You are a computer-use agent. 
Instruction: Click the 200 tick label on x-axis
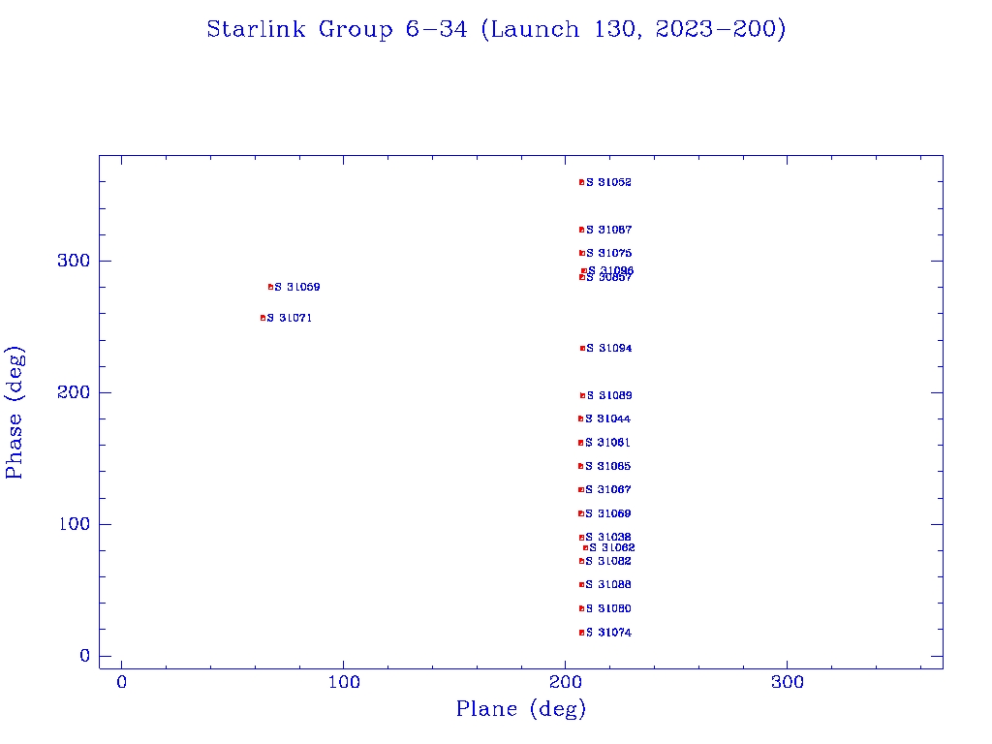pos(565,683)
